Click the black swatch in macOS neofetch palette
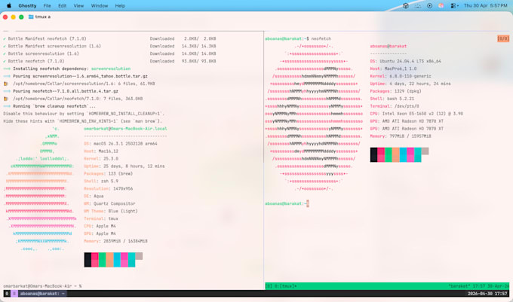This screenshot has width=513, height=302. (x=88, y=260)
